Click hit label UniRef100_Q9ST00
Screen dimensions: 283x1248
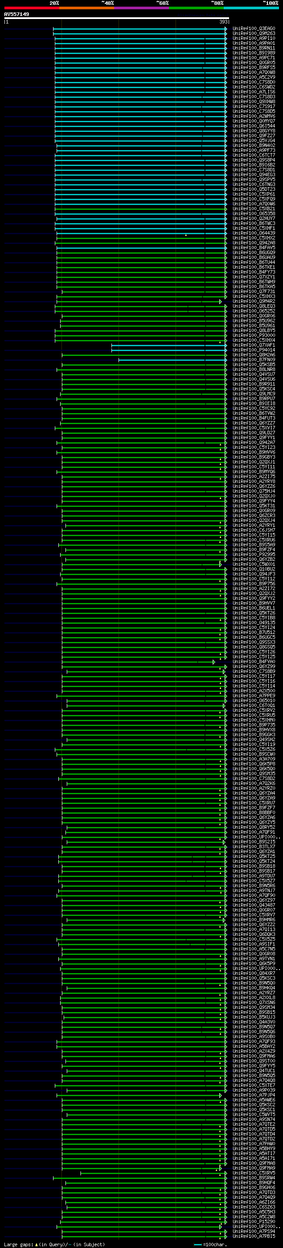click(254, 1061)
